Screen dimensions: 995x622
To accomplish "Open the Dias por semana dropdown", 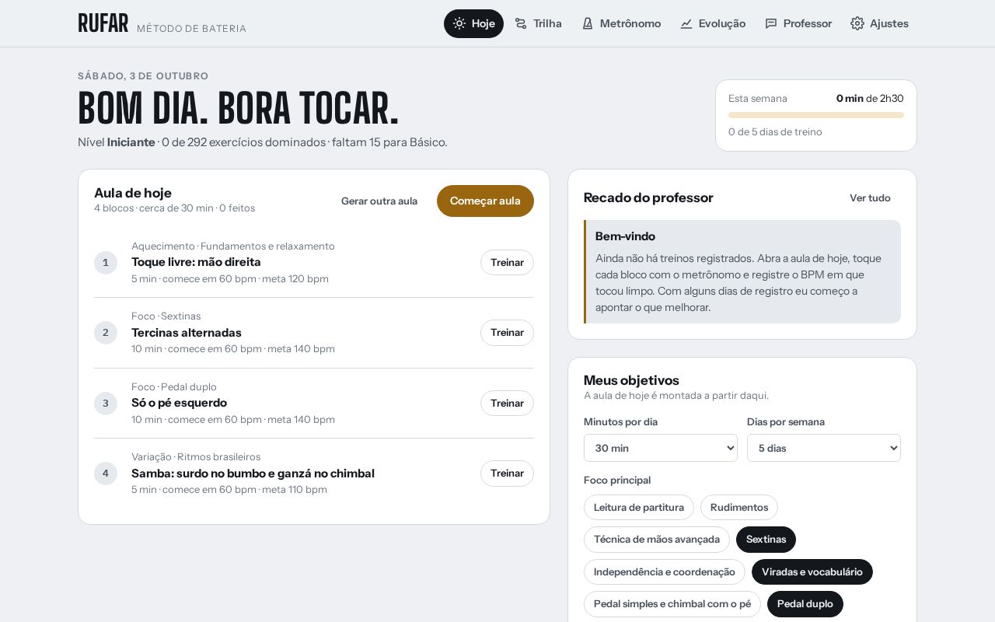I will (824, 448).
